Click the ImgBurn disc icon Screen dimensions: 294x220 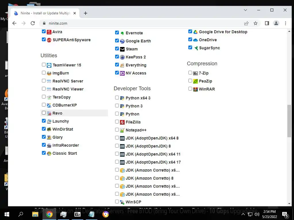point(49,73)
